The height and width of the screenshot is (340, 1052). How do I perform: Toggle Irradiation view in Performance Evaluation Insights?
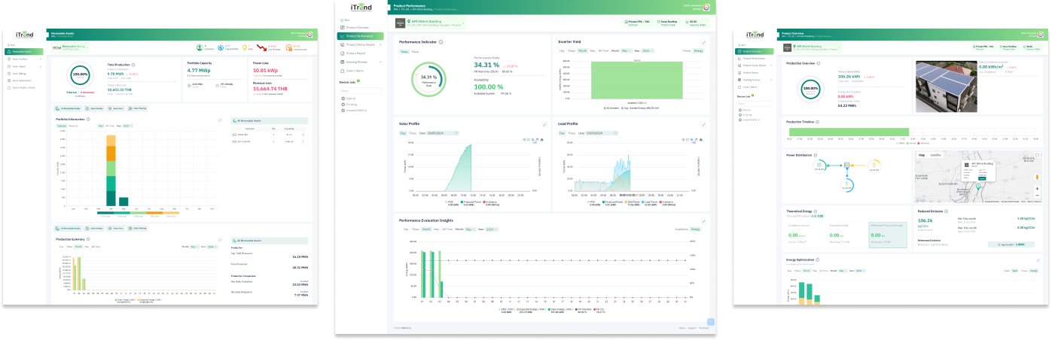coord(681,229)
